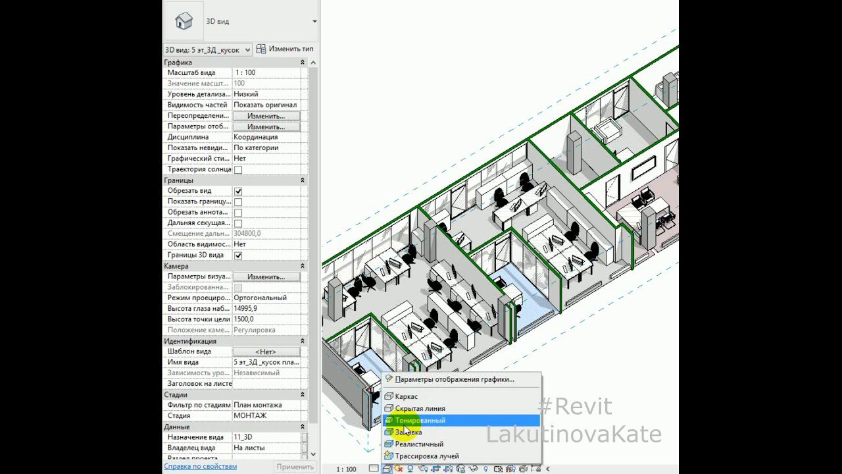This screenshot has height=474, width=842.
Task: Open the 3D вид: 5 эт_3Д_кусок dropdown
Action: (x=207, y=49)
